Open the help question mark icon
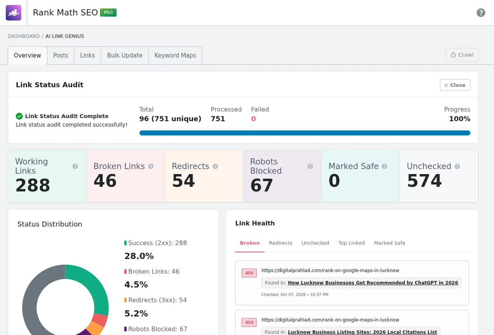 point(481,13)
